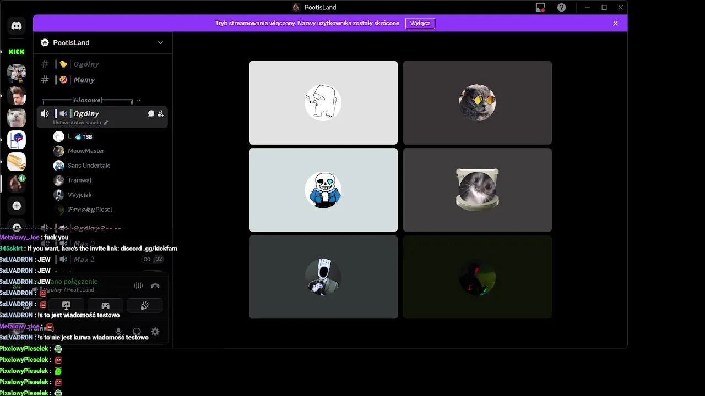Screen dimensions: 705x396
Task: Focus the masked suited figure video tile
Action: tap(323, 277)
